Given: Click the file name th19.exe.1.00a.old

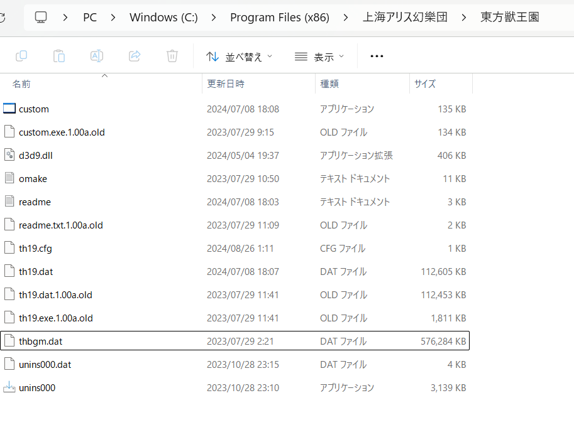Looking at the screenshot, I should coord(56,318).
